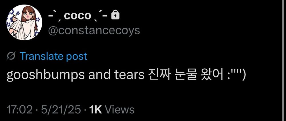Open coco's cartoon profile avatar
The width and height of the screenshot is (286, 121).
click(24, 22)
